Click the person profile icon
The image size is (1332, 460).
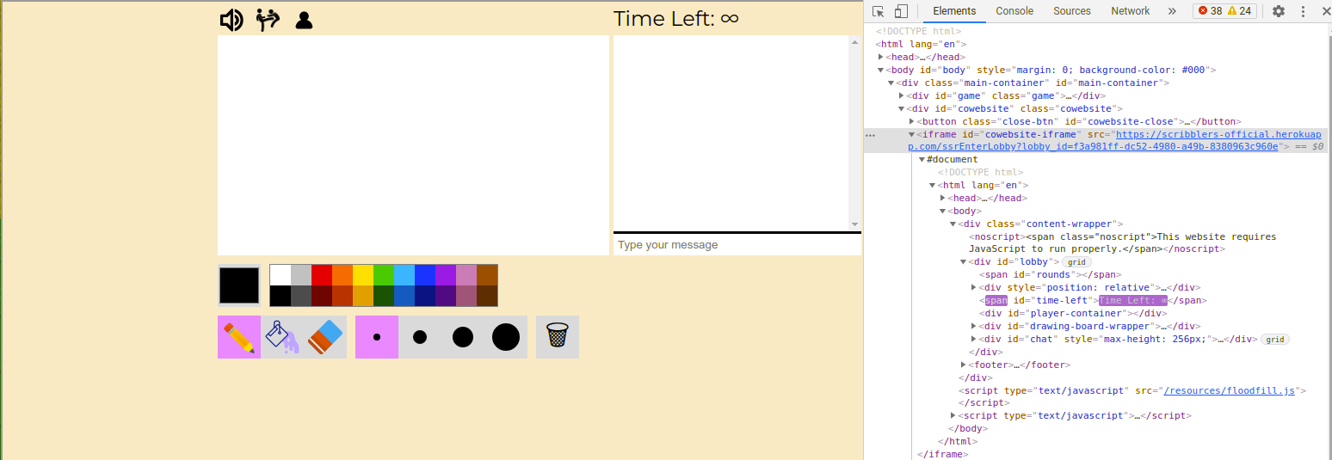[x=303, y=20]
